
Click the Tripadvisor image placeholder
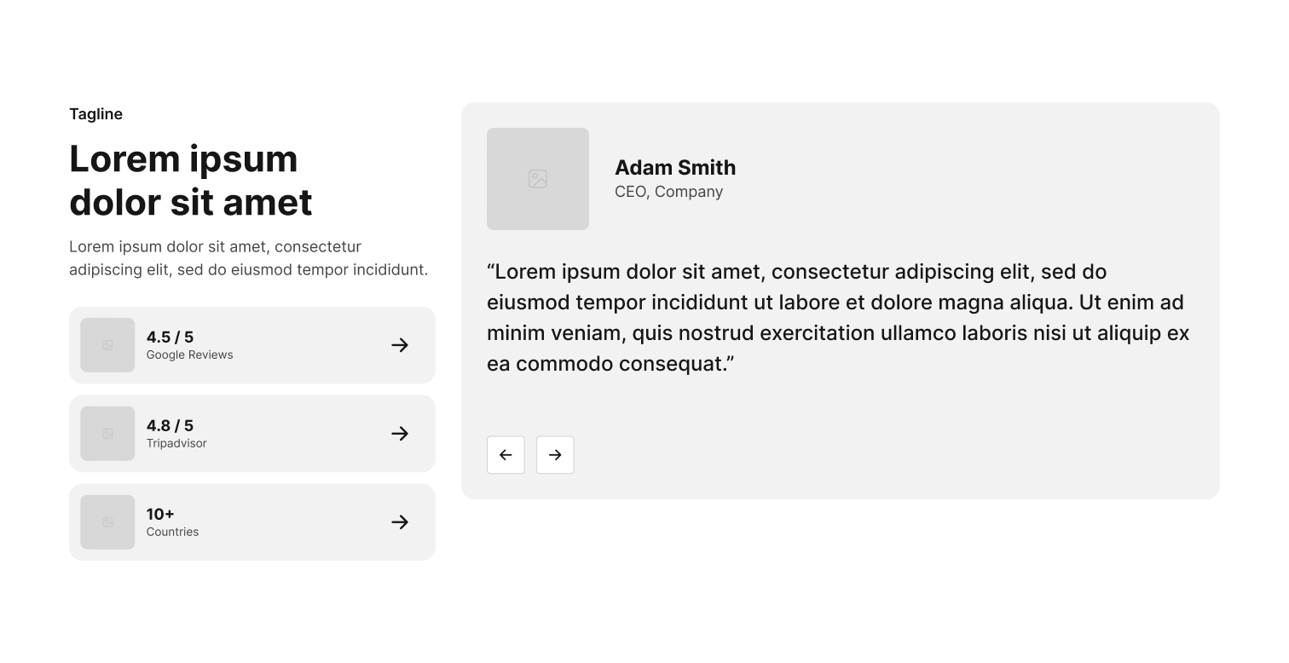click(x=107, y=434)
